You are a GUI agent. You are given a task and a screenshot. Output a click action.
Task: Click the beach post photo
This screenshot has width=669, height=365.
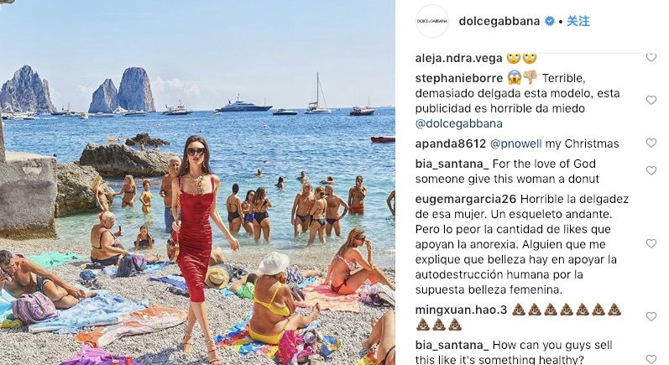(x=197, y=183)
